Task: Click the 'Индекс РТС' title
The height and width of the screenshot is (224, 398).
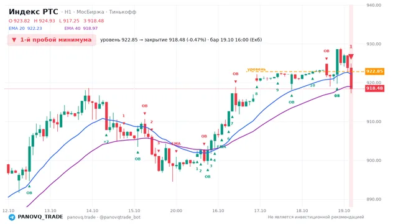Action: point(33,12)
